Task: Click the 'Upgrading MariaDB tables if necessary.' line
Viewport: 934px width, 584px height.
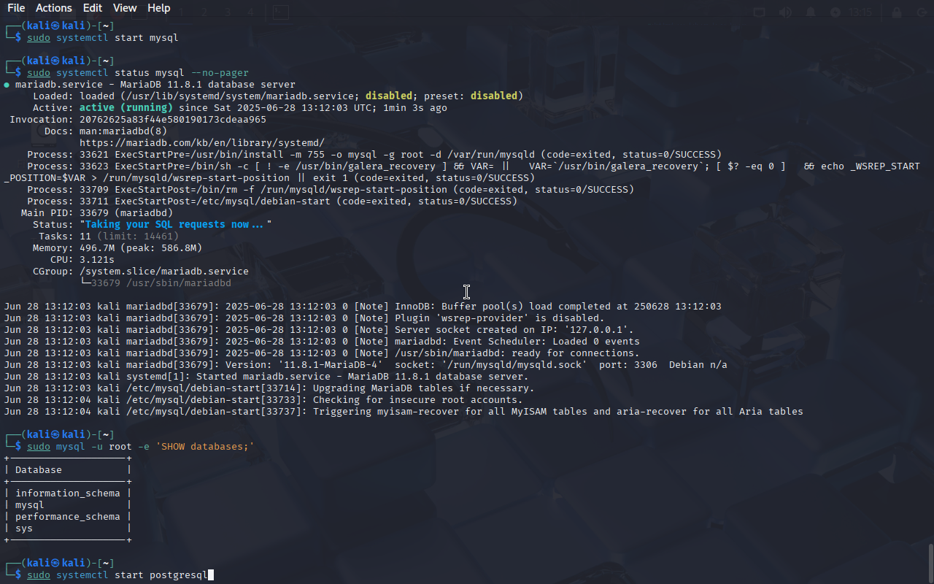Action: (x=269, y=388)
